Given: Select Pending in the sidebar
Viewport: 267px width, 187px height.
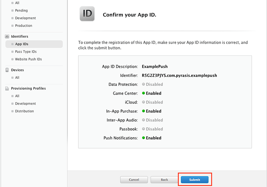Looking at the screenshot, I should point(21,10).
